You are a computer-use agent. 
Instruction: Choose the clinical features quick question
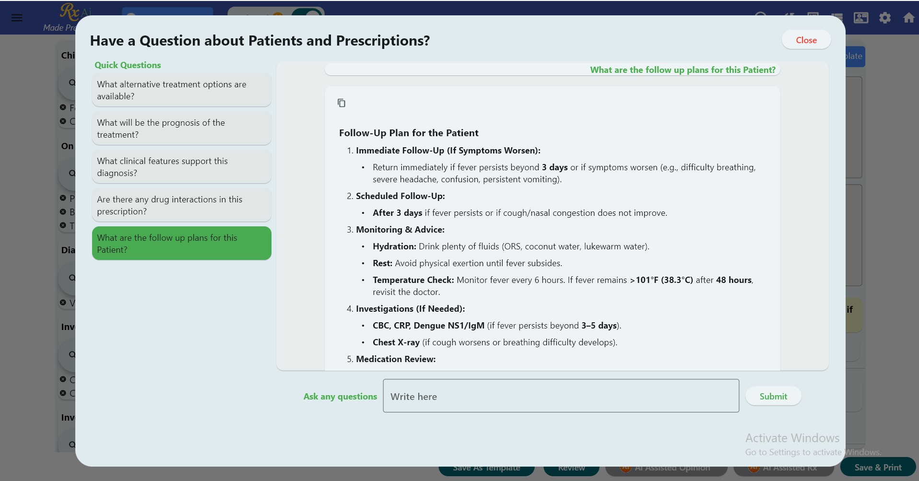[181, 167]
